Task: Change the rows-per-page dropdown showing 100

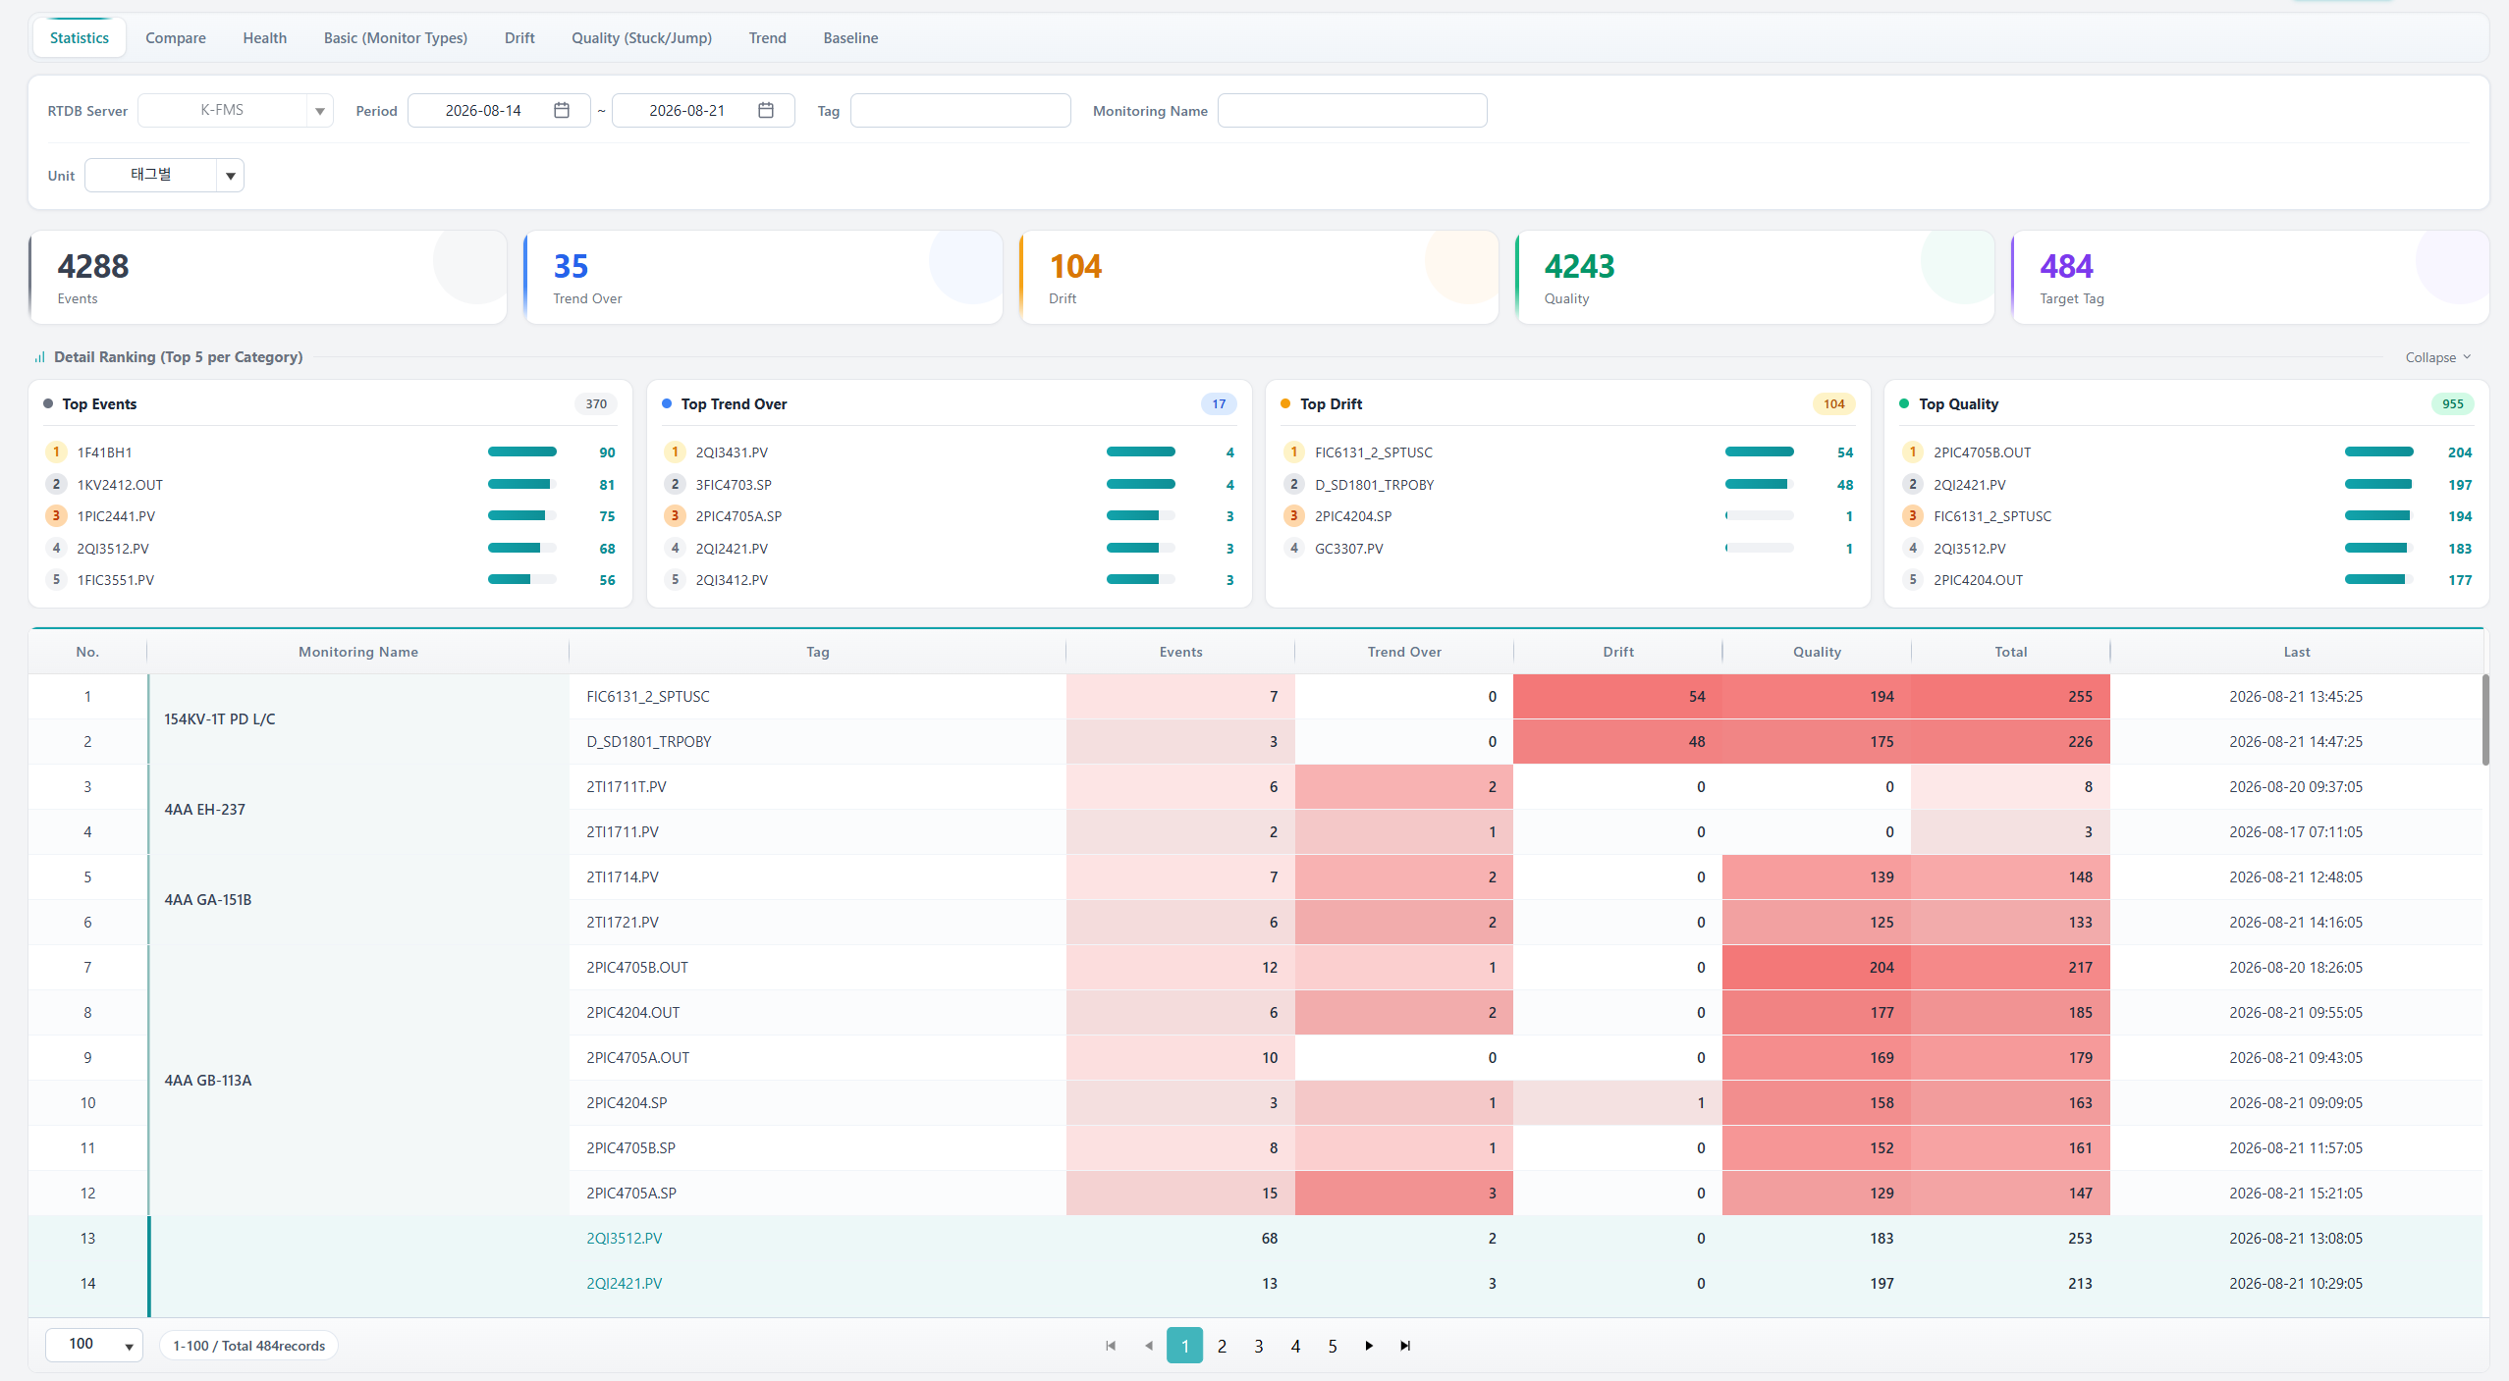Action: pyautogui.click(x=94, y=1345)
